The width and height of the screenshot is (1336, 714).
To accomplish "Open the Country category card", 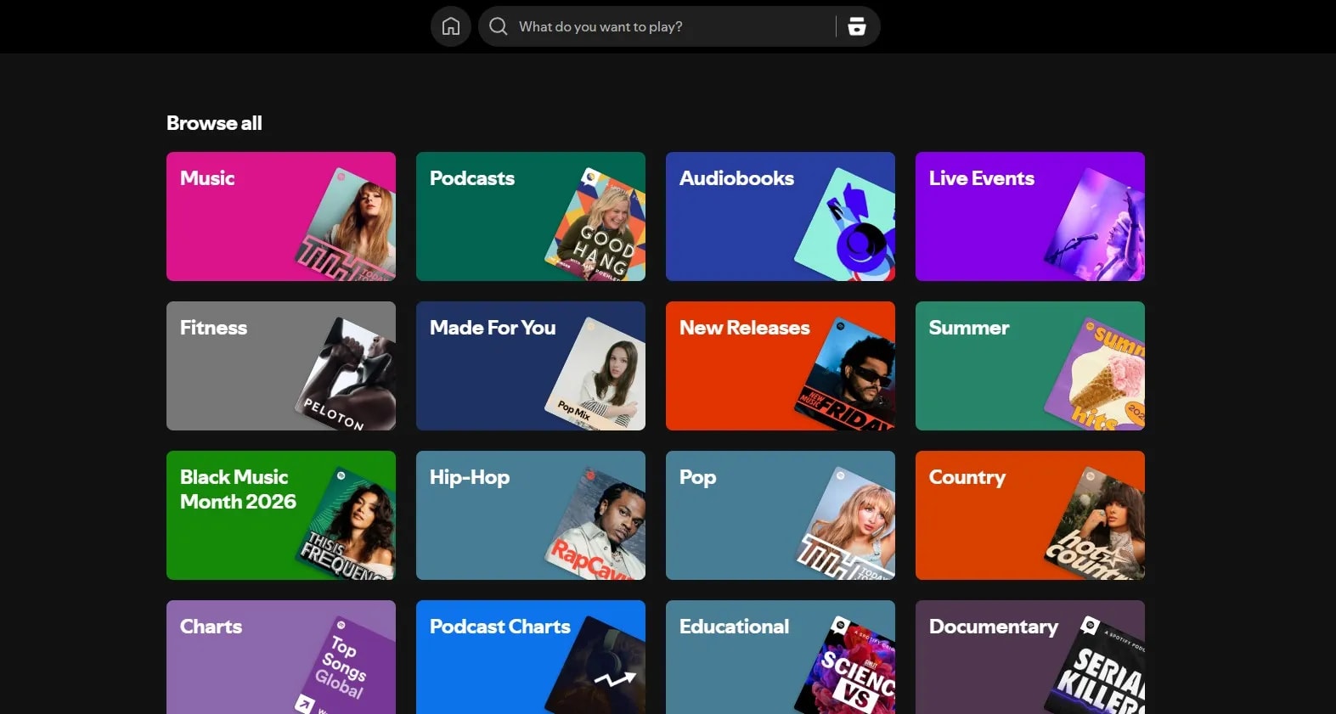I will [1030, 515].
